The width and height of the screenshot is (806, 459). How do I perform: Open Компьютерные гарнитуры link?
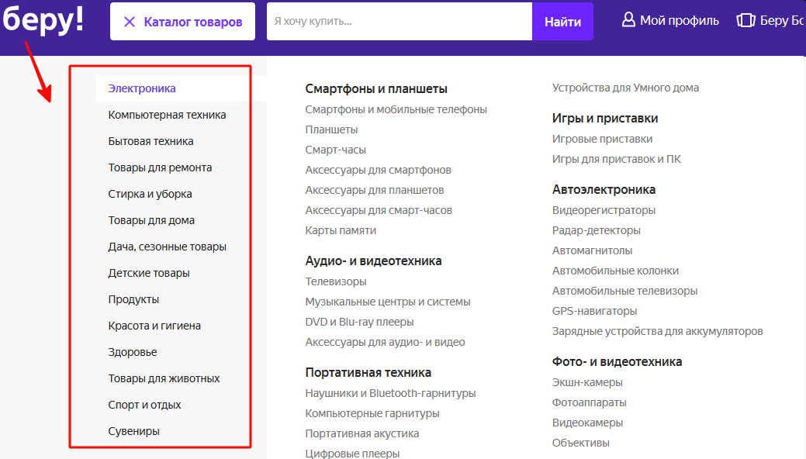[372, 413]
